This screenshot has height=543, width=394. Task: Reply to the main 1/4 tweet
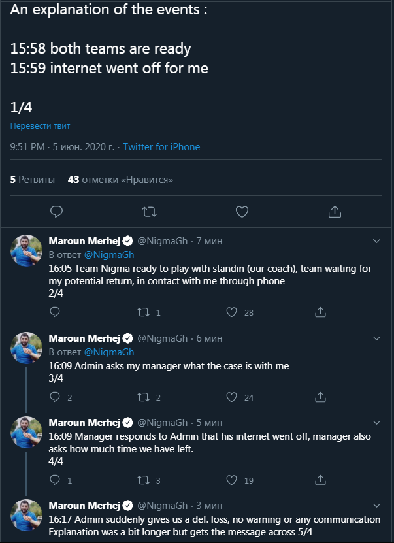click(57, 212)
